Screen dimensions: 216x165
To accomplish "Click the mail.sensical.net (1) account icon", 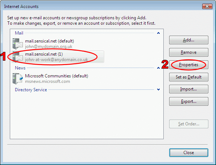I will point(17,57).
